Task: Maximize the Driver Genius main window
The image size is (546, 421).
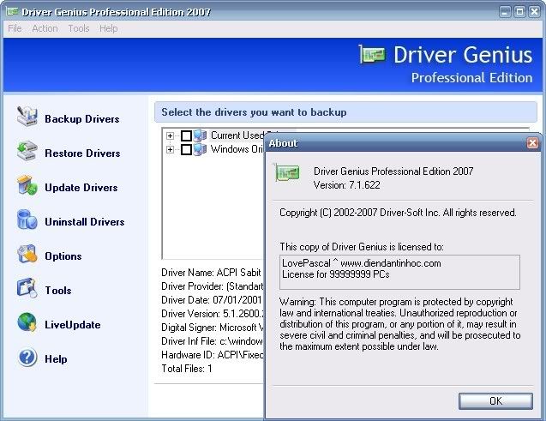Action: pyautogui.click(x=519, y=12)
